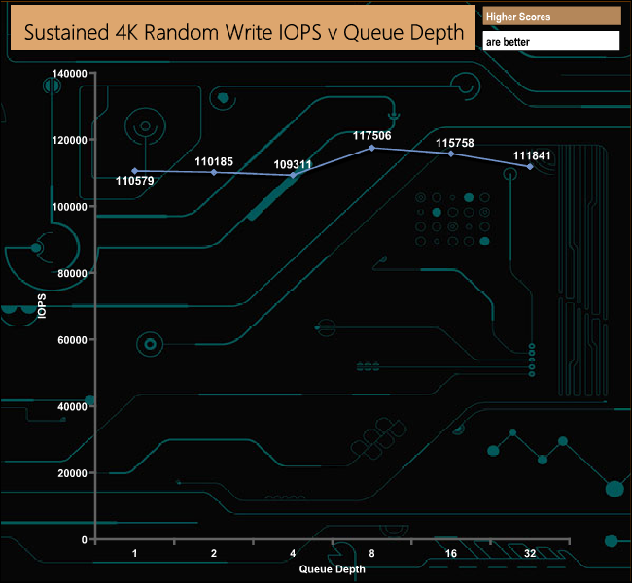The width and height of the screenshot is (632, 583).
Task: Click the data label 111841
Action: point(532,155)
